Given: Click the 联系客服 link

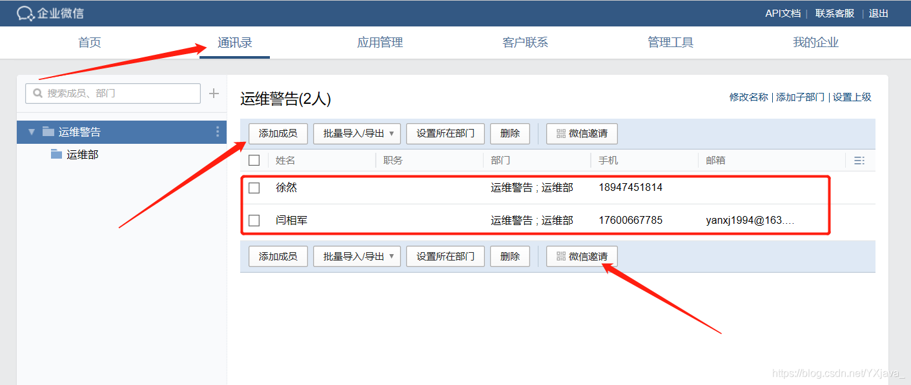Looking at the screenshot, I should (x=835, y=13).
